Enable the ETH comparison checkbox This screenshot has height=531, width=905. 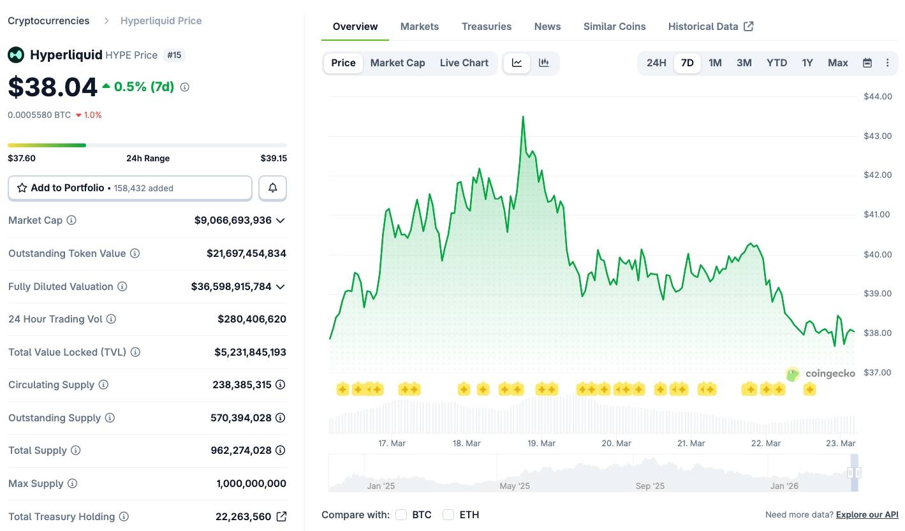click(x=448, y=514)
